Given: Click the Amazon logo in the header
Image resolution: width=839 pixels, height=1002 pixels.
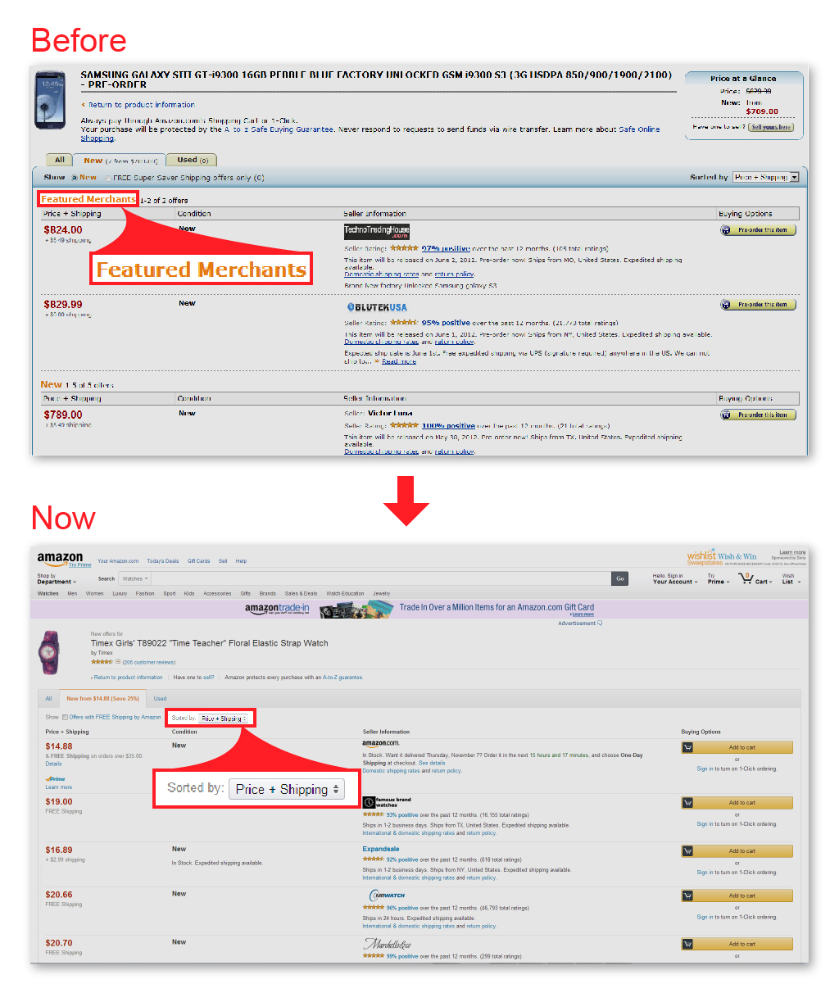Looking at the screenshot, I should pos(61,559).
